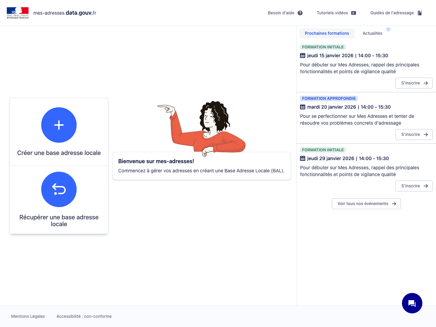Open Voir tous nos évènements
This screenshot has width=436, height=327.
tap(366, 204)
